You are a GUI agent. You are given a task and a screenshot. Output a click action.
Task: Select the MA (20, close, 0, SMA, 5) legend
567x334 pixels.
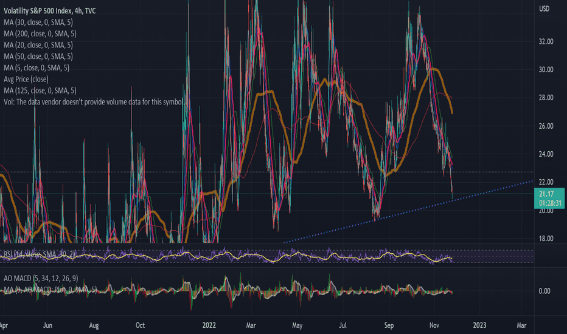[x=38, y=45]
